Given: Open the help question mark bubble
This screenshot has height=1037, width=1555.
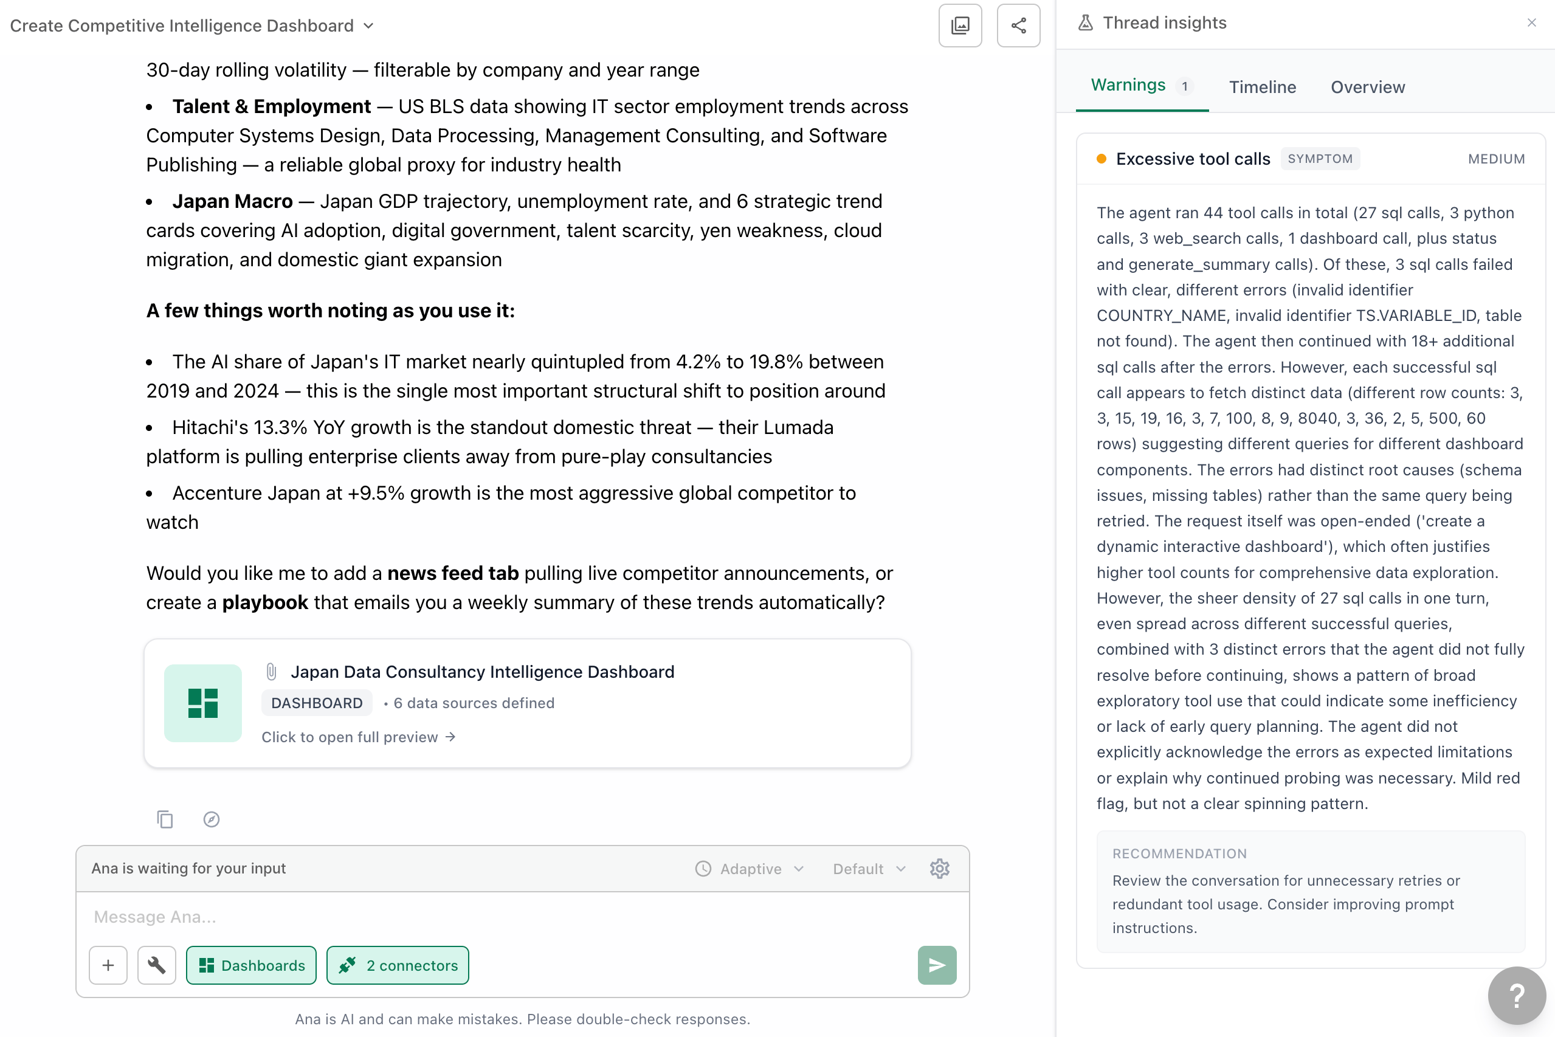Looking at the screenshot, I should 1516,994.
